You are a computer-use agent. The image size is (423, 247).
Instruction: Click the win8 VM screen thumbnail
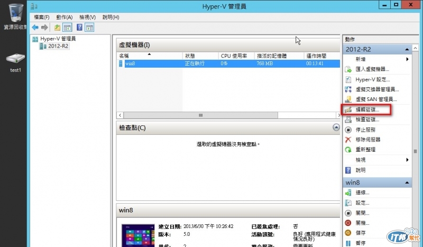click(138, 235)
